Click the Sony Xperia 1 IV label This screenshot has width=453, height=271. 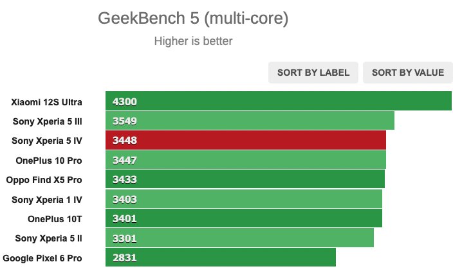[47, 200]
